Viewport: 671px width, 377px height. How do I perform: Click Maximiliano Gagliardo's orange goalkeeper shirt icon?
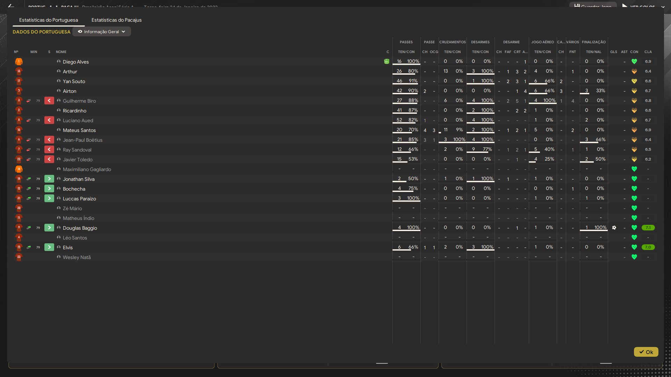pos(19,169)
